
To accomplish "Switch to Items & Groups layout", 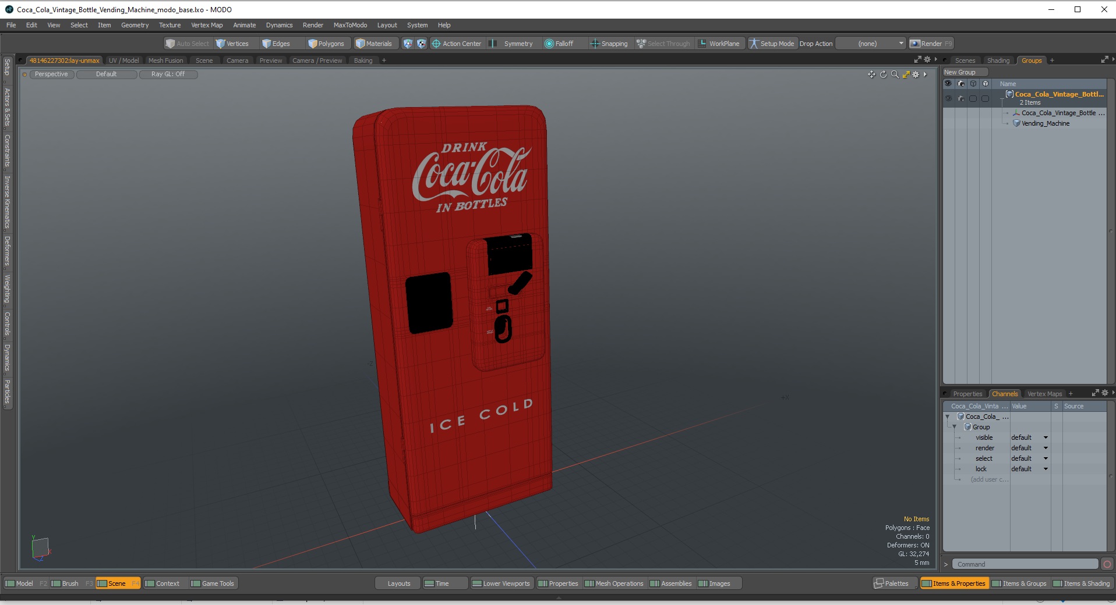I will [x=1019, y=583].
